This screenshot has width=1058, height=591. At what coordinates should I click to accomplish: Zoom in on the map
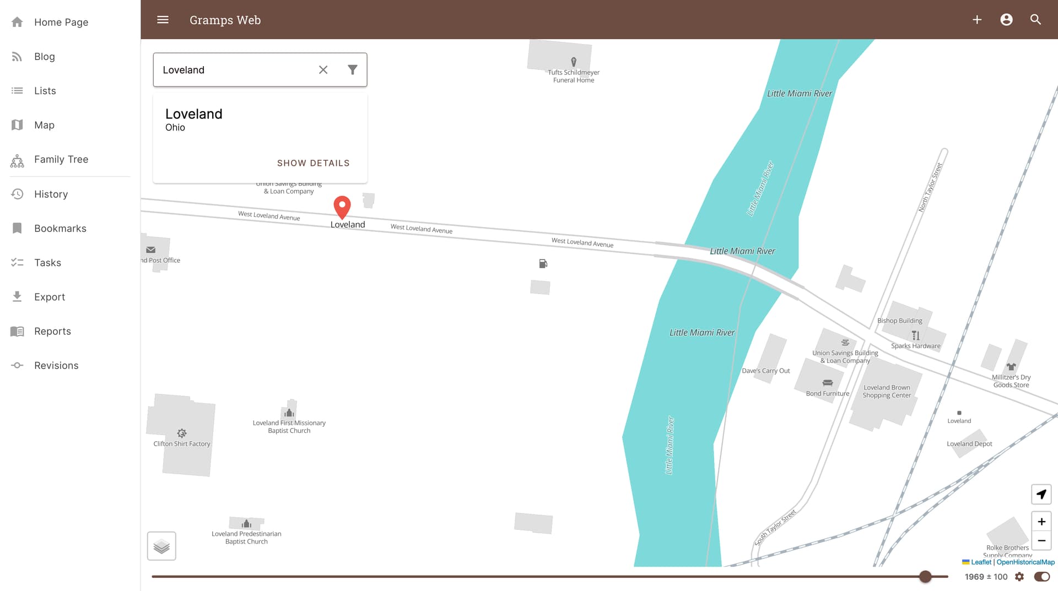pyautogui.click(x=1041, y=522)
